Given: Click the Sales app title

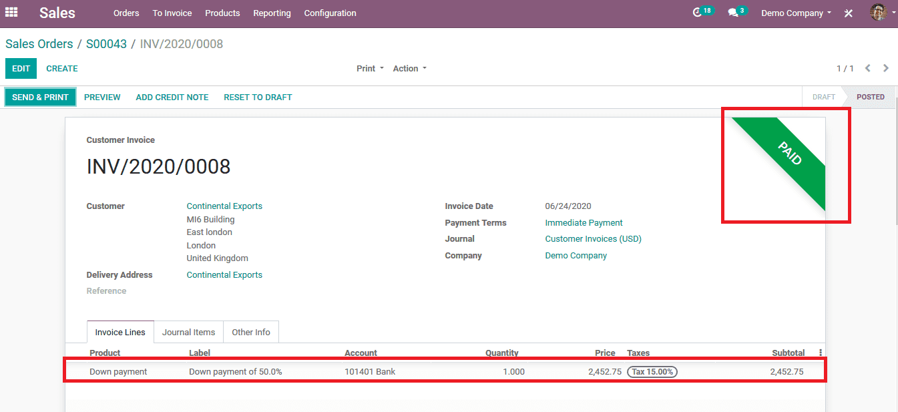Looking at the screenshot, I should (57, 13).
